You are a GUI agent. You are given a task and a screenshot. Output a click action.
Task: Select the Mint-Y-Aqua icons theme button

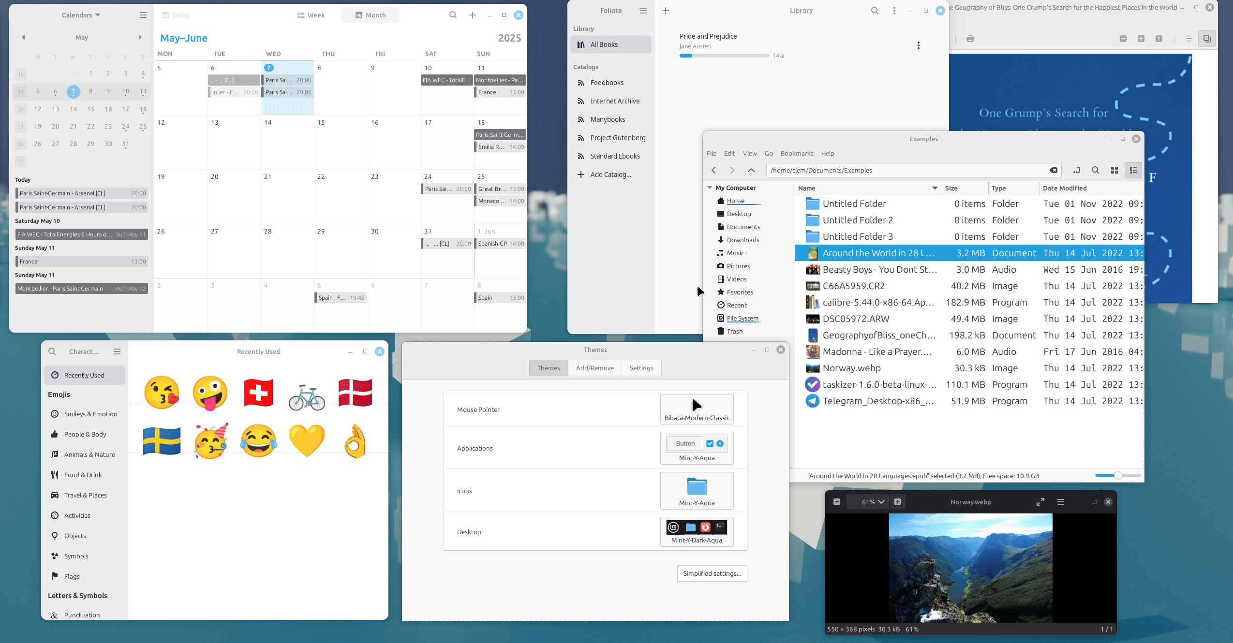pyautogui.click(x=697, y=491)
